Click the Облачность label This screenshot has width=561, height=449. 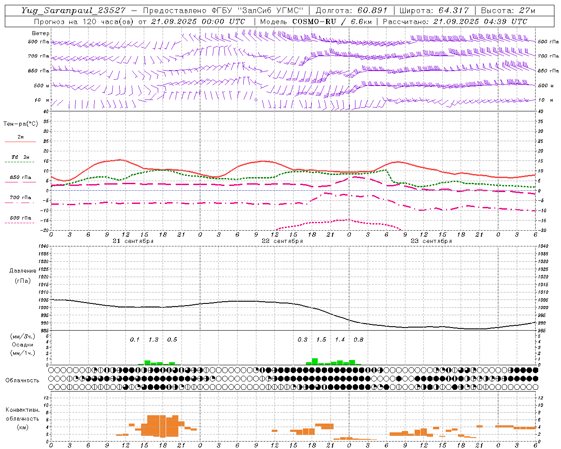(22, 381)
